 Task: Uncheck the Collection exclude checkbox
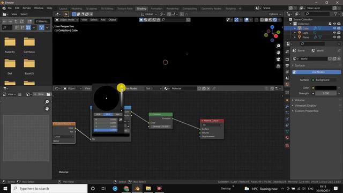(x=330, y=24)
